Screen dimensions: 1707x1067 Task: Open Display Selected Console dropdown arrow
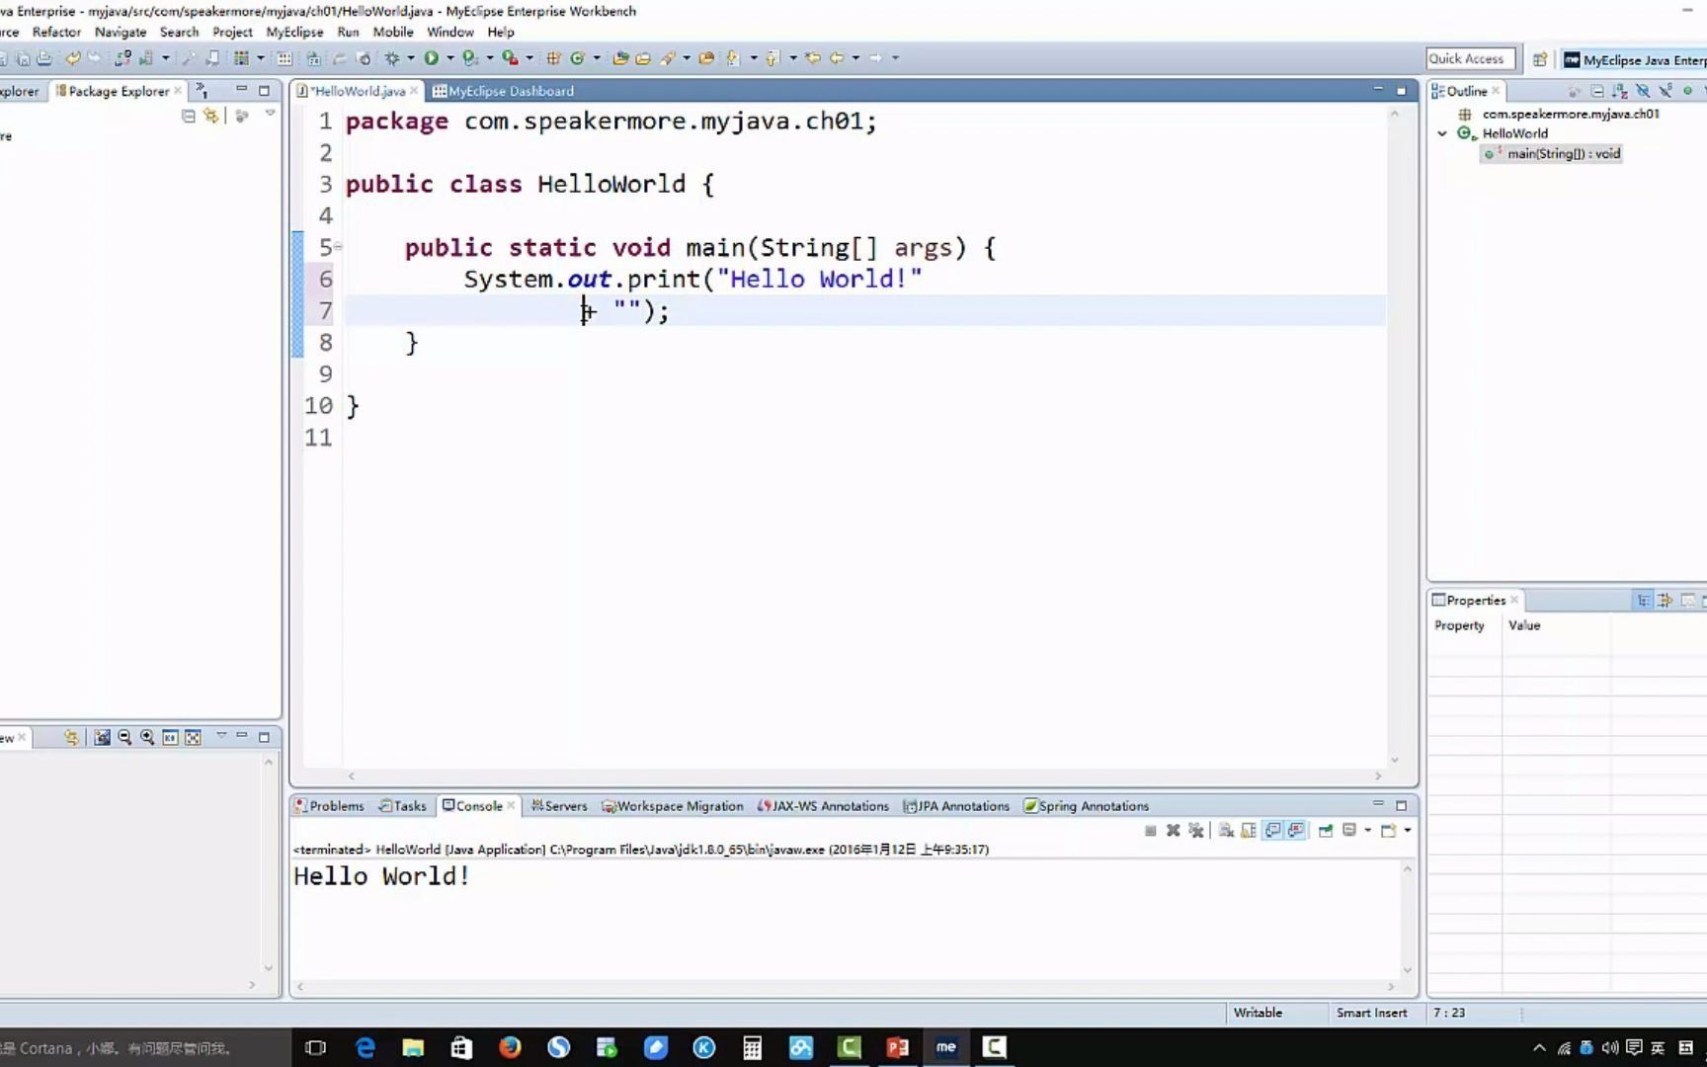pyautogui.click(x=1367, y=830)
